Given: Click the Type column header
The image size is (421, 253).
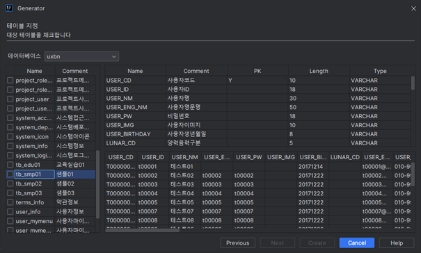Looking at the screenshot, I should [x=380, y=71].
